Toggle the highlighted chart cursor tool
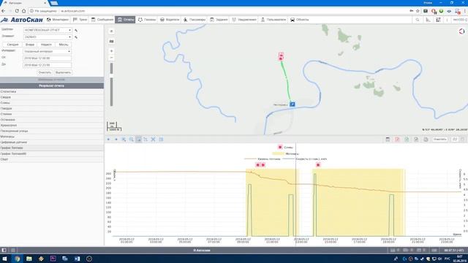The width and height of the screenshot is (468, 263). 138,140
